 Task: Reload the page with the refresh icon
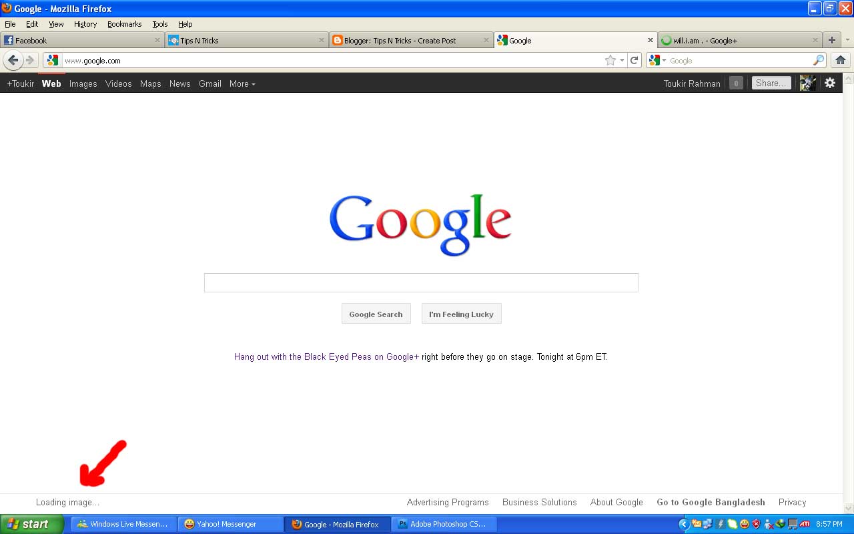click(634, 60)
